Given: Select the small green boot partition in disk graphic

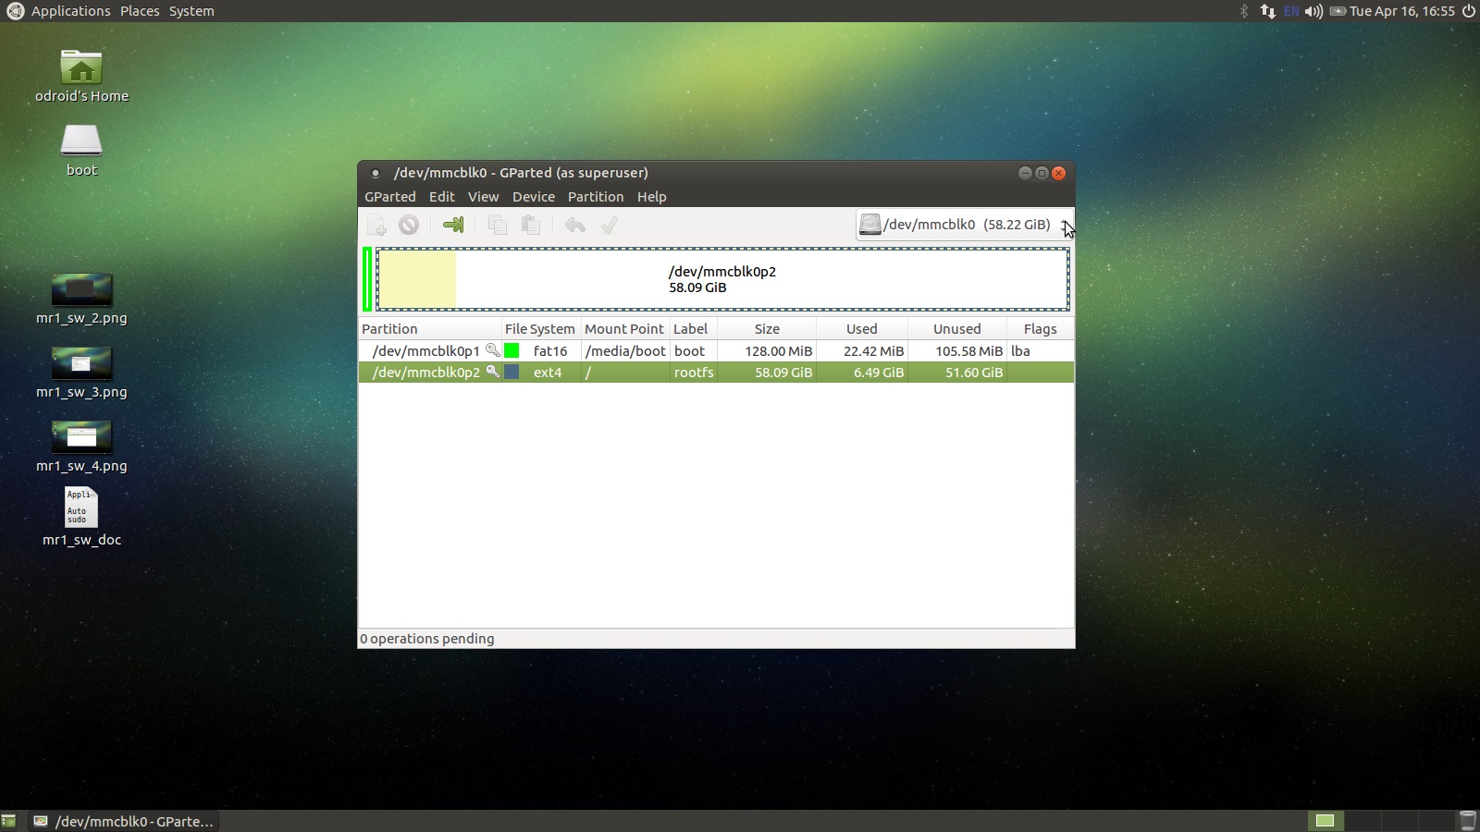Looking at the screenshot, I should 367,279.
